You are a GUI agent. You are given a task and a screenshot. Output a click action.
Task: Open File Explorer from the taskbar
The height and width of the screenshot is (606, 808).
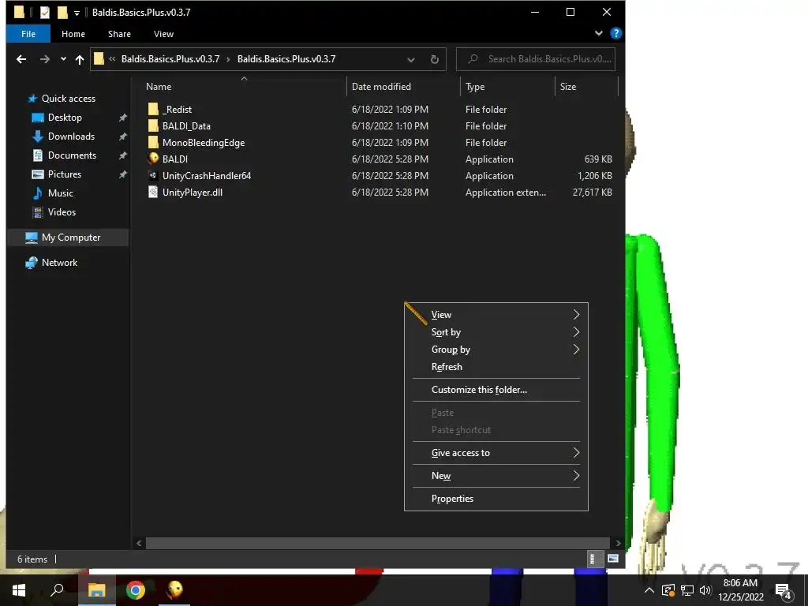click(96, 590)
